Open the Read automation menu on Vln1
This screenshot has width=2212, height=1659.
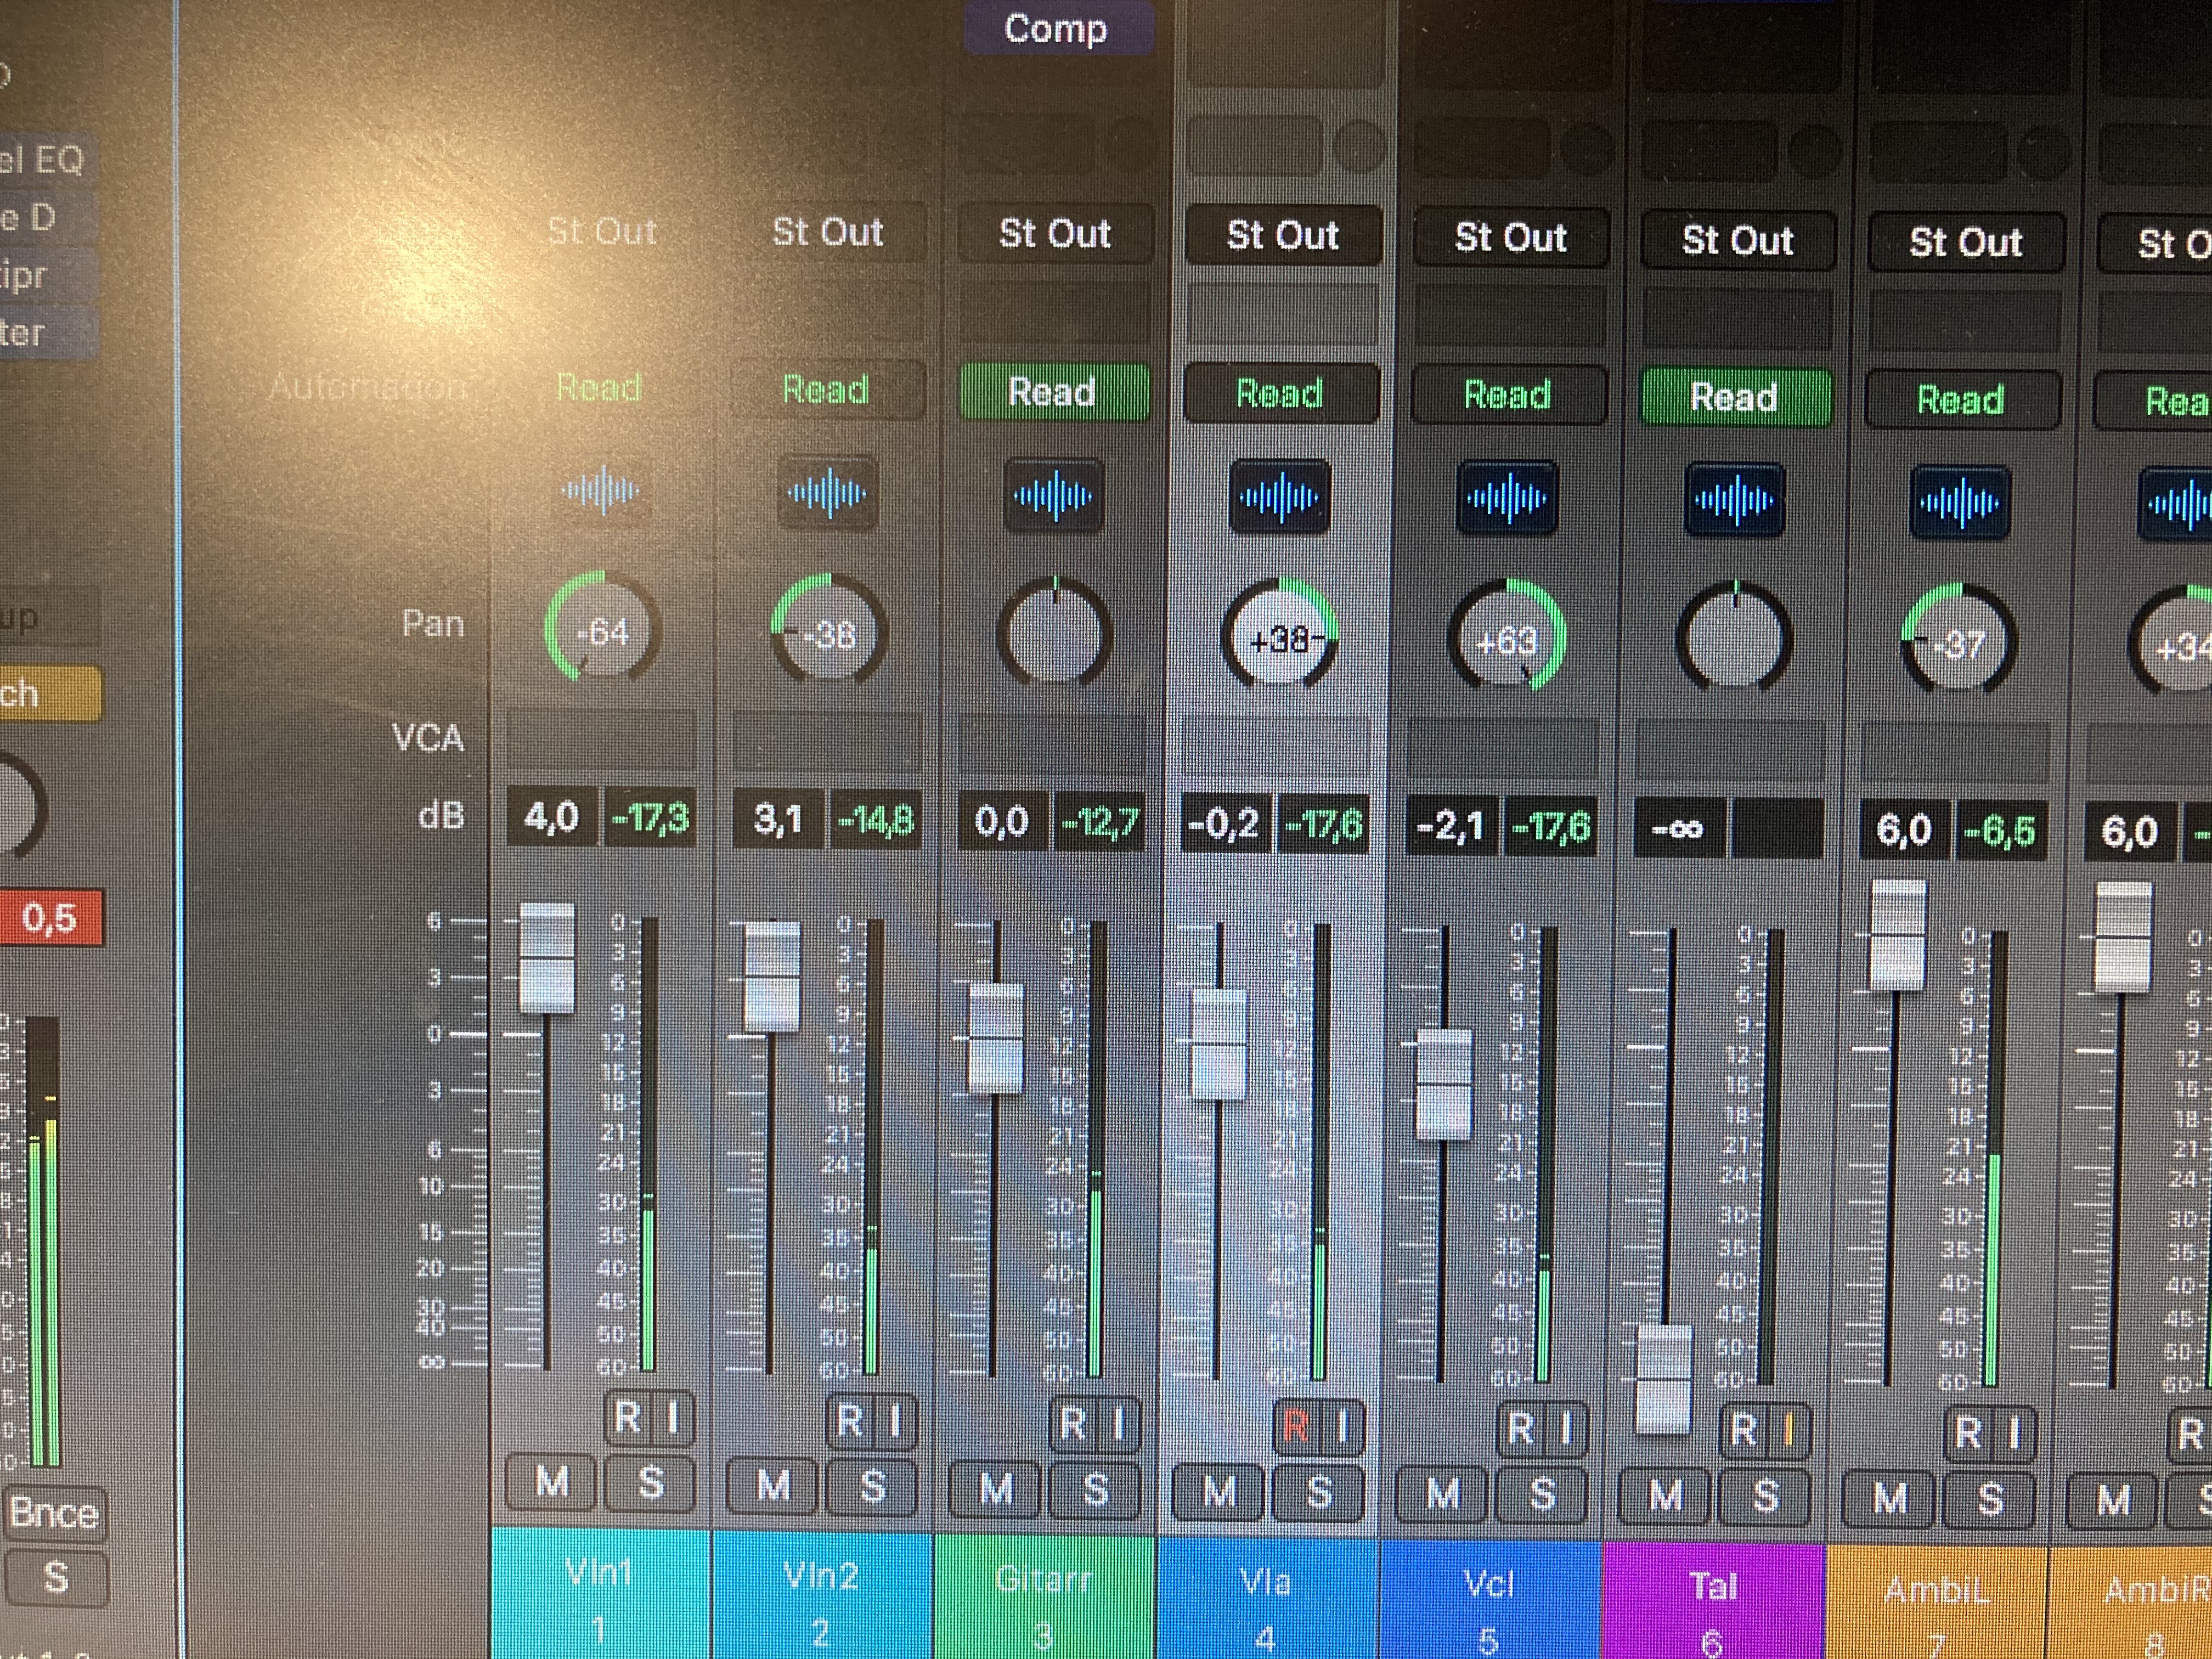coord(599,387)
